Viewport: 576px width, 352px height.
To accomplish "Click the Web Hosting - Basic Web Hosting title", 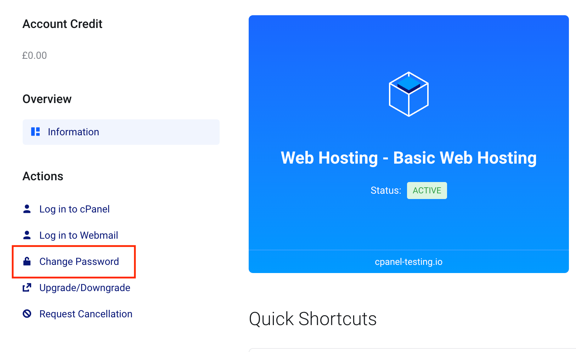I will coord(408,158).
